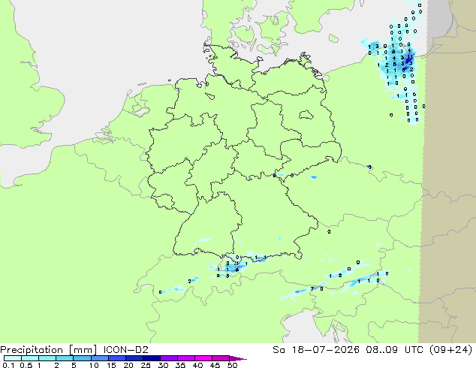This screenshot has height=368, width=476.
Task: Click the legend tick label '45'
Action: (x=215, y=365)
